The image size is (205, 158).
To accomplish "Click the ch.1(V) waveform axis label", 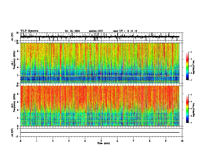I will [x=12, y=37].
